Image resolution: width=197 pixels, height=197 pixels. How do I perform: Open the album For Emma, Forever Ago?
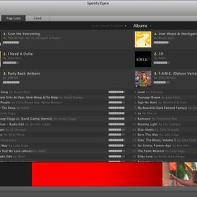pyautogui.click(x=154, y=146)
